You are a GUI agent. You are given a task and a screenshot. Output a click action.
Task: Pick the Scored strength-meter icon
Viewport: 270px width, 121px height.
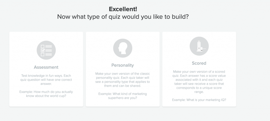pyautogui.click(x=199, y=46)
